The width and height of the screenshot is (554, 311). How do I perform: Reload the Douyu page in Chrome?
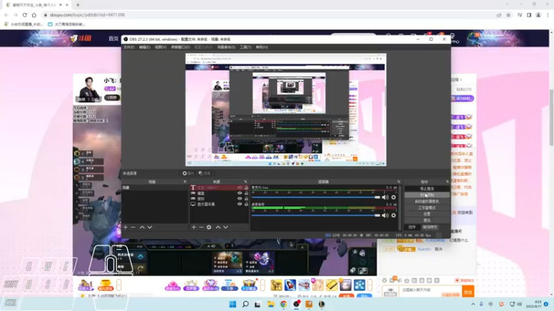pos(25,15)
